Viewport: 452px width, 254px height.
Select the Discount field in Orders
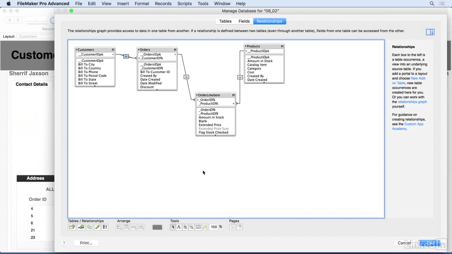147,87
